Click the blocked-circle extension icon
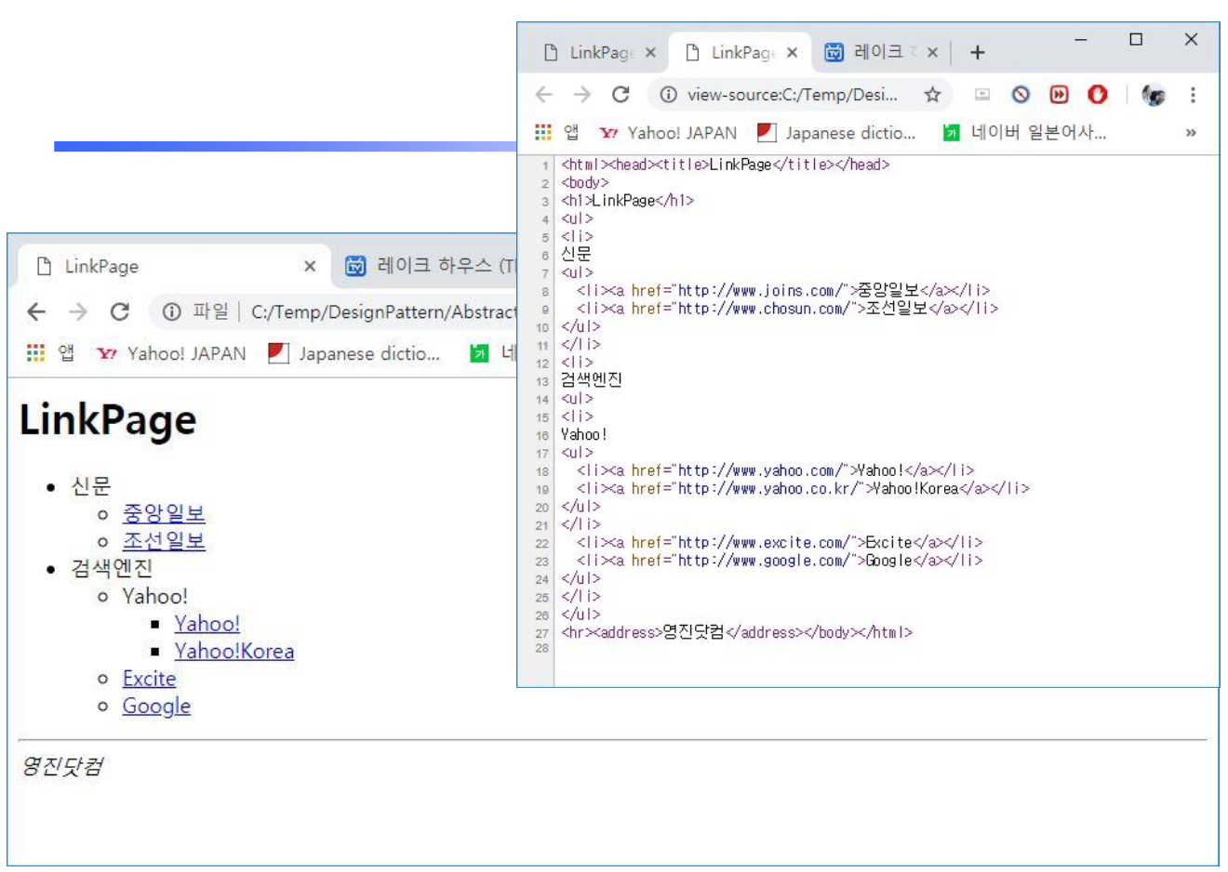This screenshot has width=1228, height=872. [x=1021, y=95]
